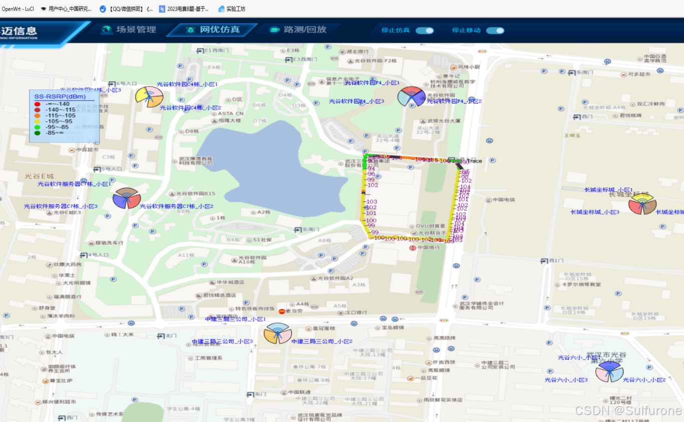
Task: Select the red 长城坐标城_小区3 sector
Action: (635, 207)
